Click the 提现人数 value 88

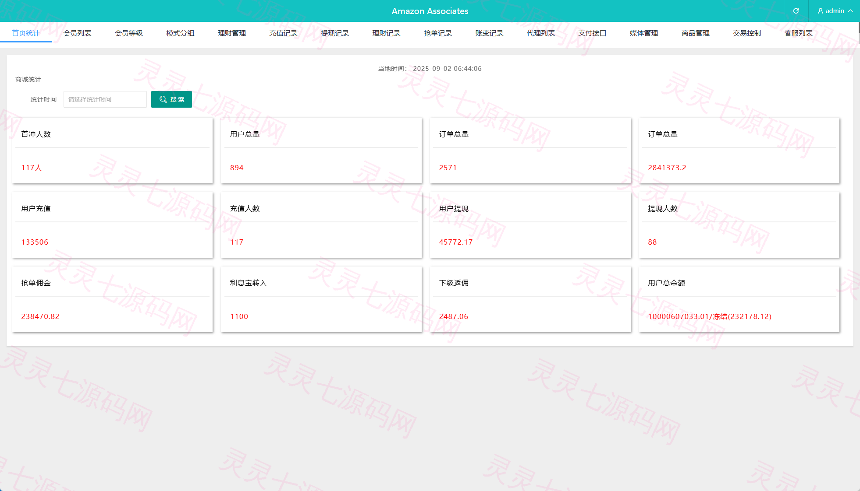(x=652, y=242)
